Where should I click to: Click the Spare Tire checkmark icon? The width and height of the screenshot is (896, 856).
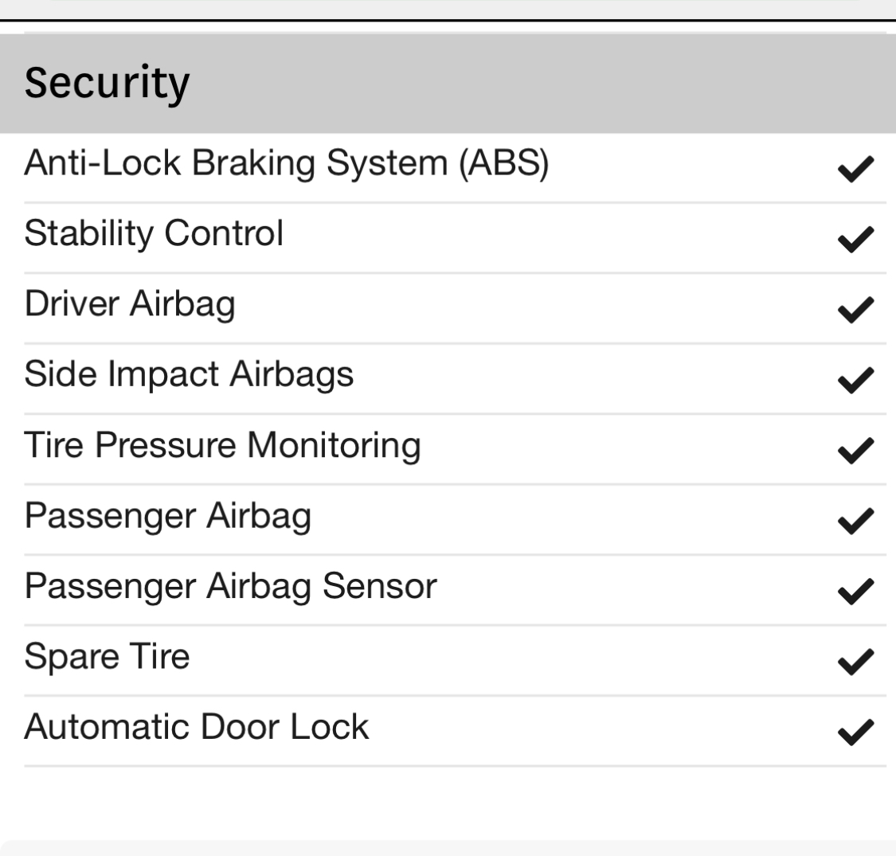855,662
